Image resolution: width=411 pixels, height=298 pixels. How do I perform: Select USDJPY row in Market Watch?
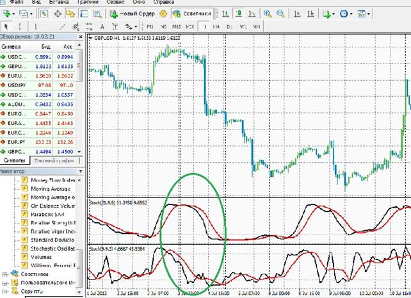click(38, 85)
